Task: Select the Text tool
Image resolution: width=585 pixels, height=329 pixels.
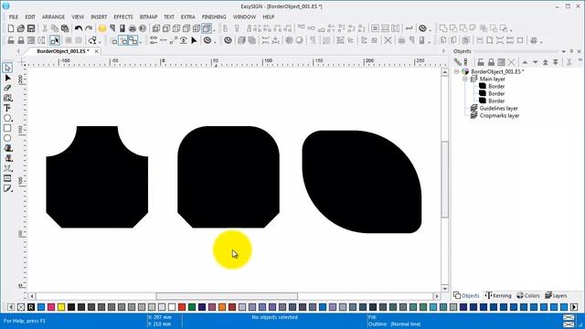Action: click(7, 108)
